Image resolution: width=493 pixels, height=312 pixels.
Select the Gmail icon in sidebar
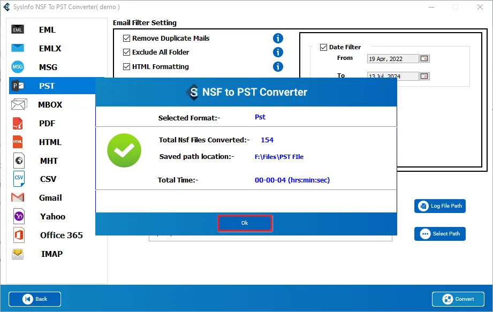pyautogui.click(x=18, y=197)
